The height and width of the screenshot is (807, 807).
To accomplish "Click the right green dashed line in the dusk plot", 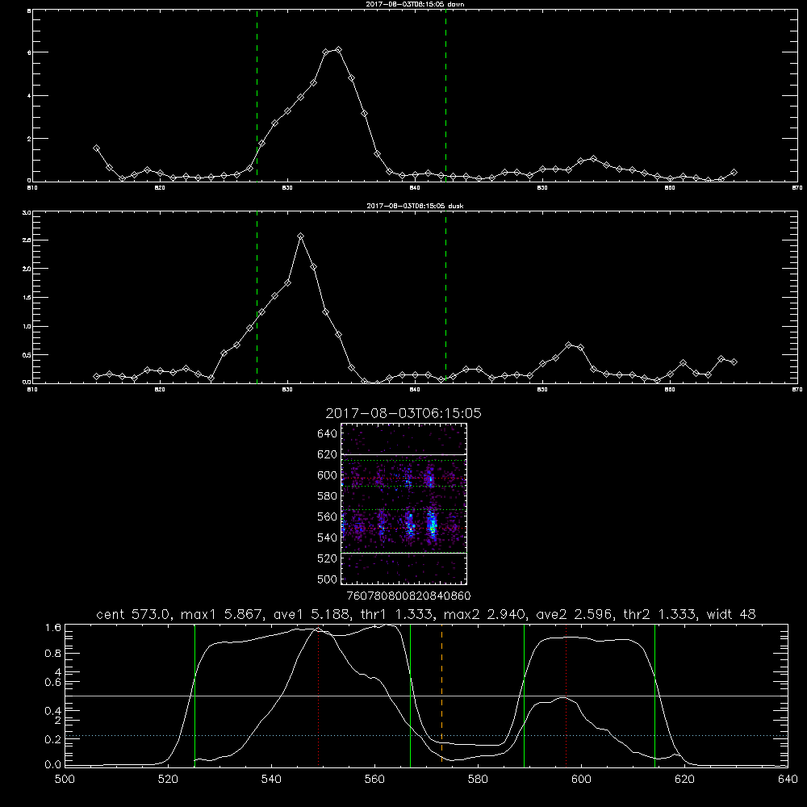I will (x=445, y=297).
